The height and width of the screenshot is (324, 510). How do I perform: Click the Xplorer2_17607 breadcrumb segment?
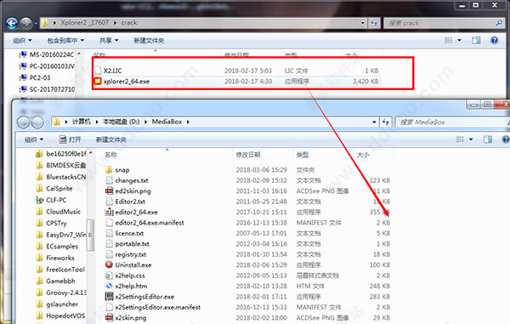[x=84, y=23]
